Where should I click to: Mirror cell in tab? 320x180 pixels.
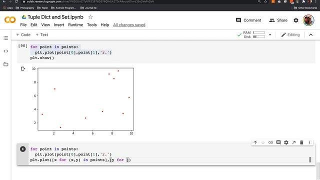pyautogui.click(x=294, y=142)
